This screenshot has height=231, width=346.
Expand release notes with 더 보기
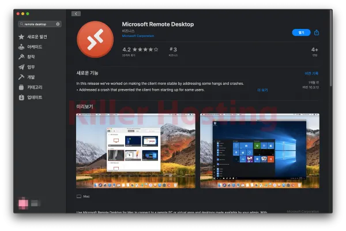tap(262, 90)
